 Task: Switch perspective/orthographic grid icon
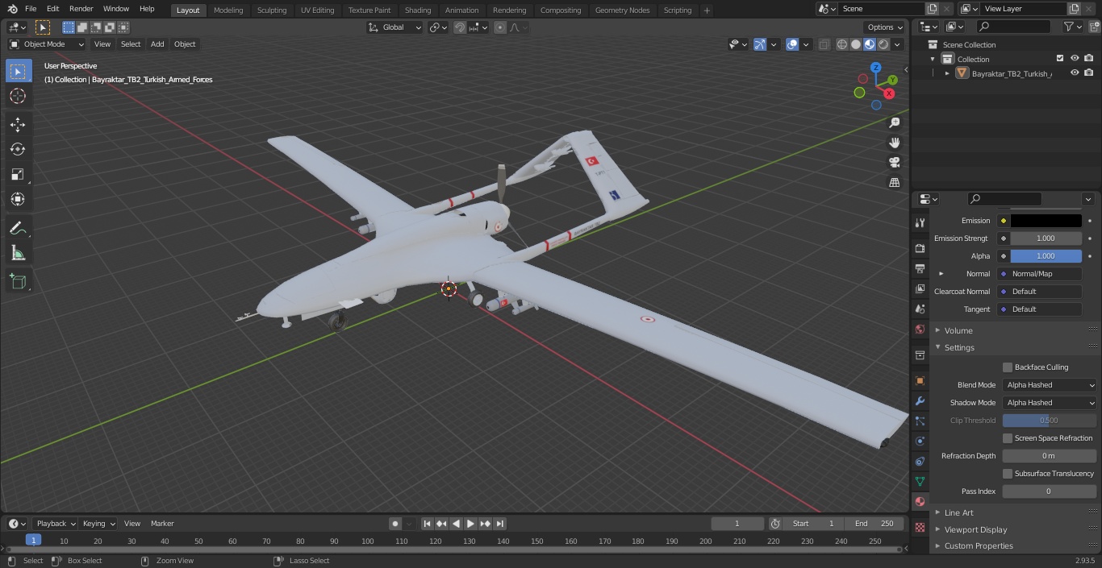894,182
